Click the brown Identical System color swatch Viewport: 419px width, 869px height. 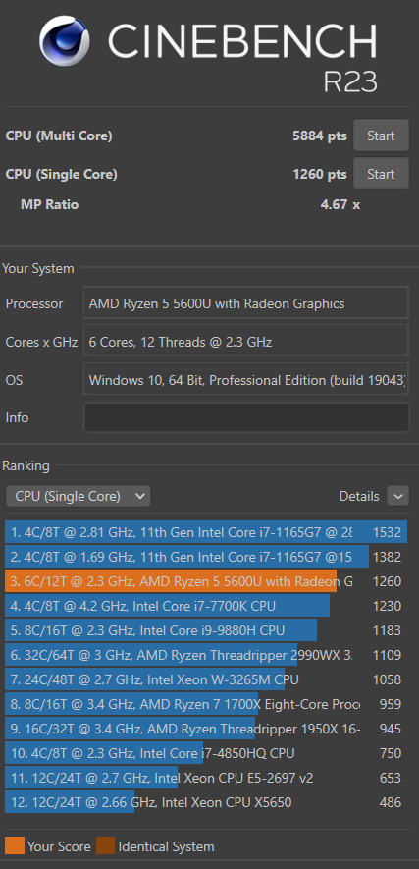(105, 845)
